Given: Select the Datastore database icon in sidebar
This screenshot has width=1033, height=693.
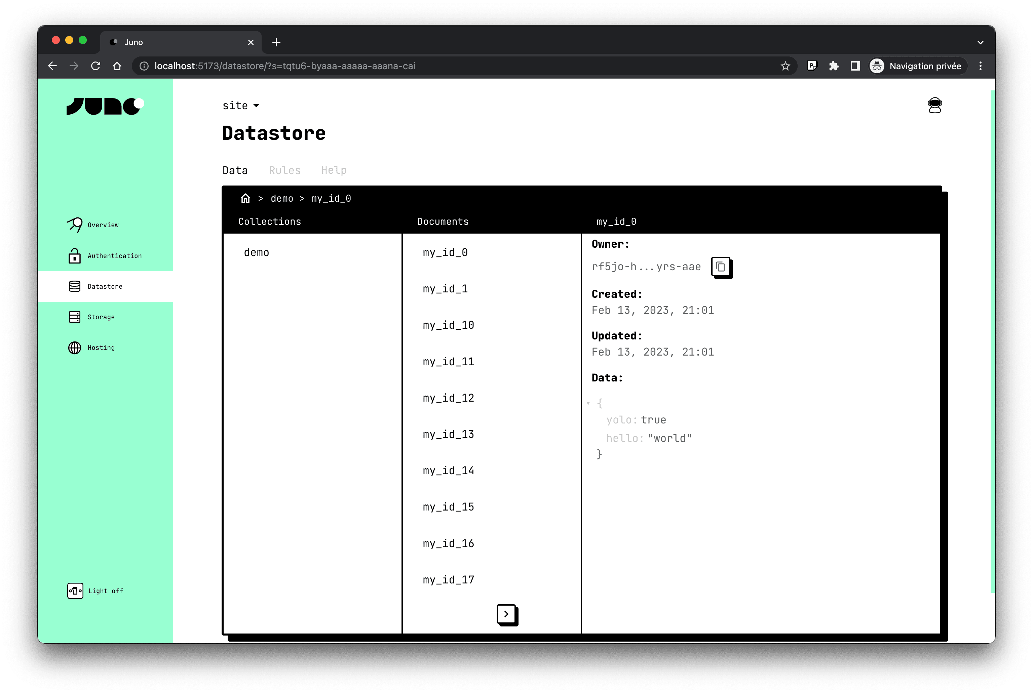Looking at the screenshot, I should [74, 286].
